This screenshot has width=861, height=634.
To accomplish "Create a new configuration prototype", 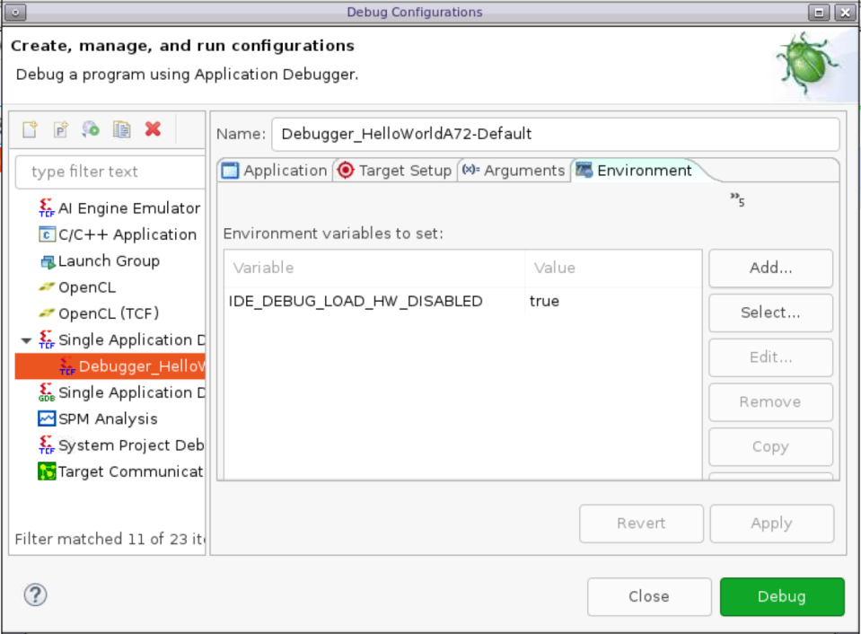I will (59, 129).
